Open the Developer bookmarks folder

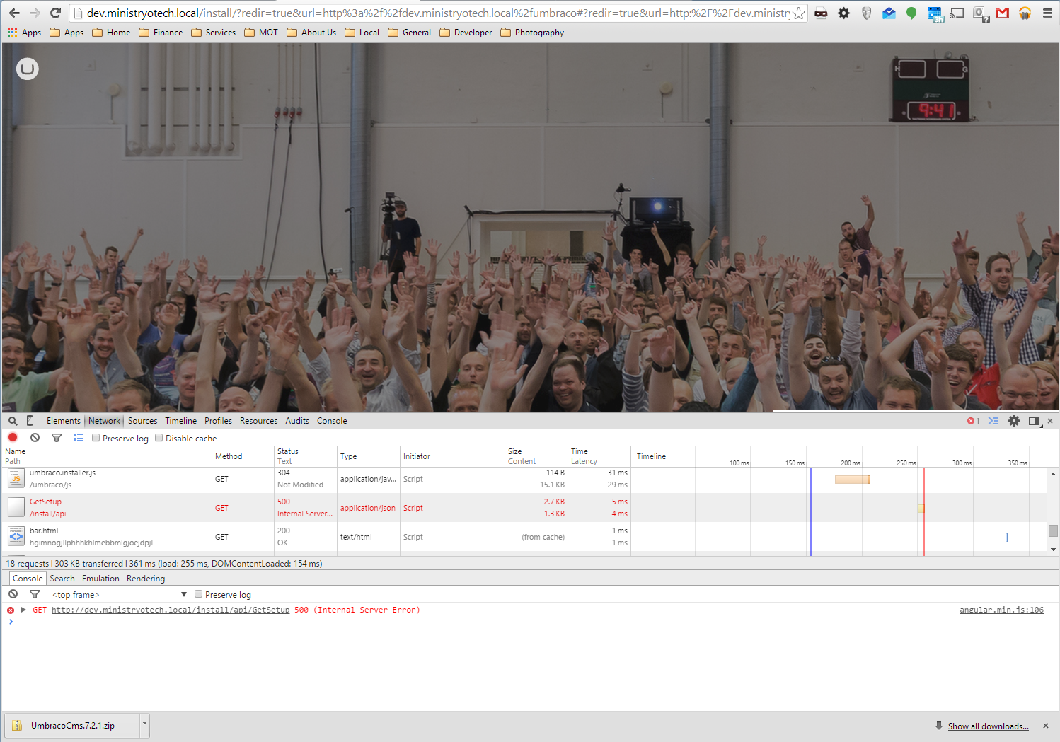pos(466,33)
